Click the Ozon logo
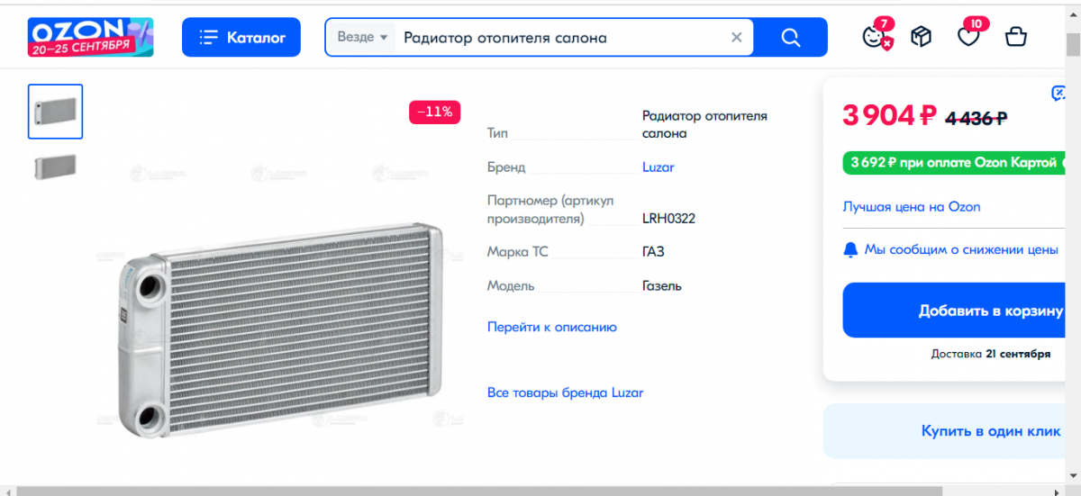The width and height of the screenshot is (1081, 496). 90,37
